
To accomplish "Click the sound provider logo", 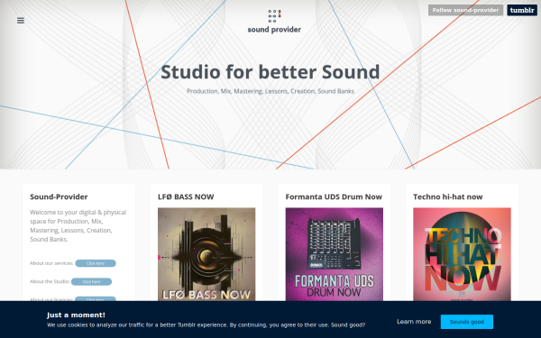I will click(274, 22).
